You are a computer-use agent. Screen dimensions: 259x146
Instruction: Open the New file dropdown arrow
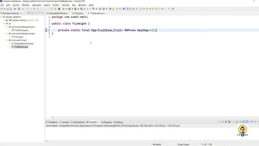[4, 9]
